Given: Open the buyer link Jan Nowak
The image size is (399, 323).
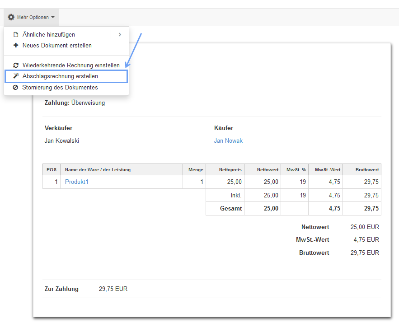Looking at the screenshot, I should [x=228, y=141].
